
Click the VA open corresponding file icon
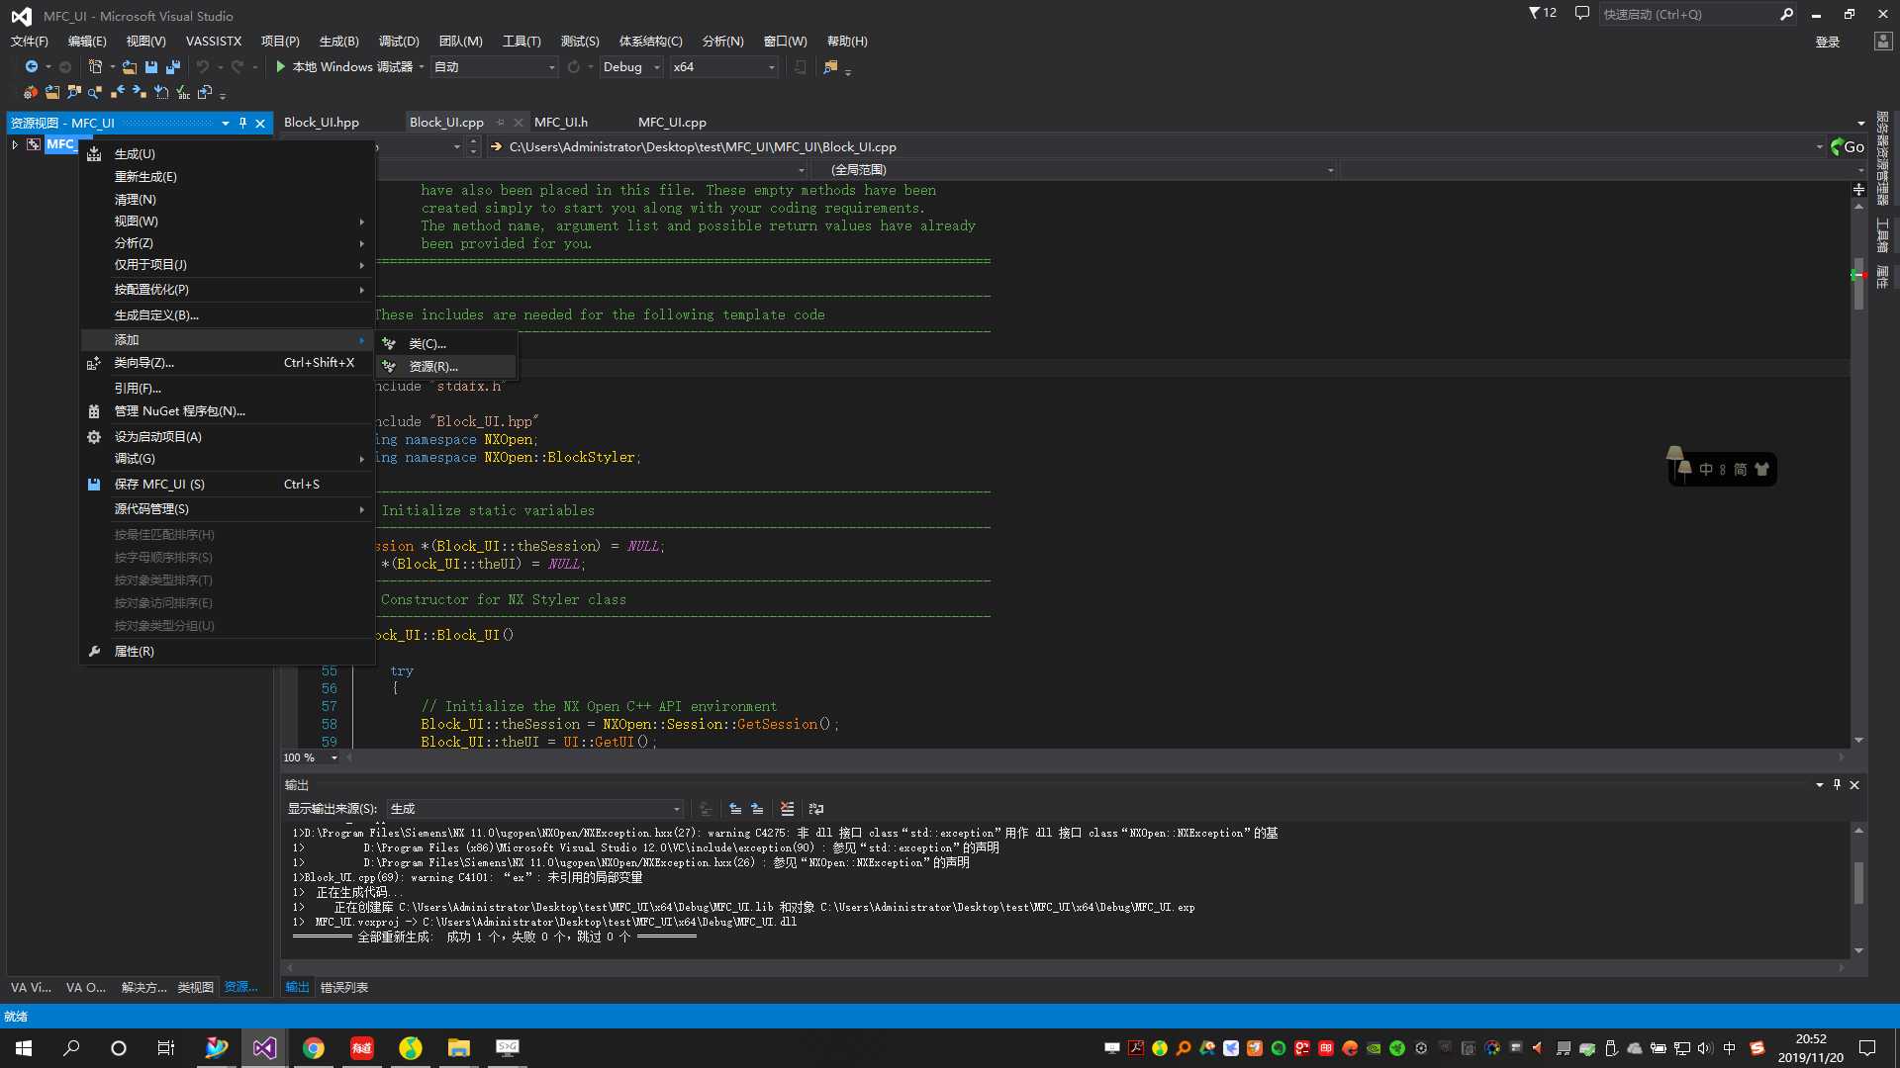tap(205, 92)
